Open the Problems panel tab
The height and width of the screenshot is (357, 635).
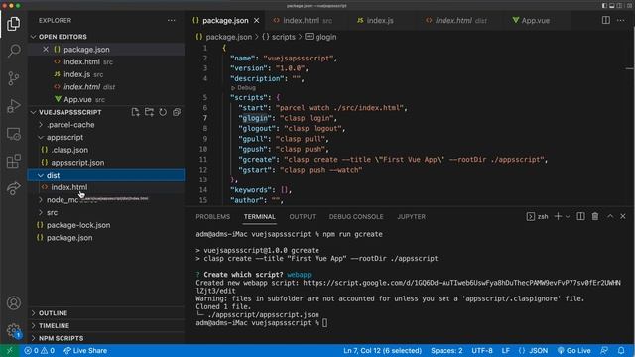[x=213, y=216]
